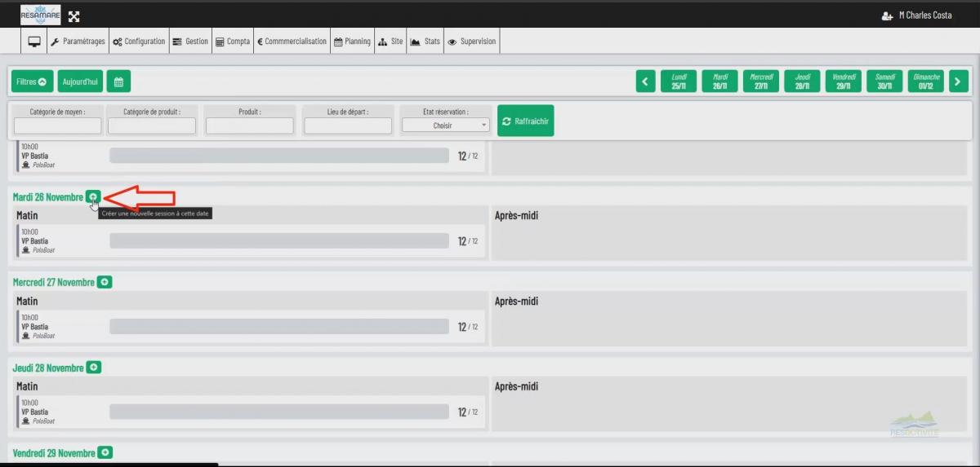Jump to today with the Aujourd'hui button
The height and width of the screenshot is (467, 980).
tap(80, 82)
